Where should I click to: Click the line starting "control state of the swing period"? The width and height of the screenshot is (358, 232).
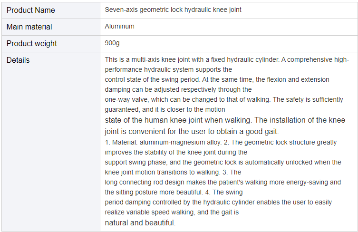tap(217, 79)
